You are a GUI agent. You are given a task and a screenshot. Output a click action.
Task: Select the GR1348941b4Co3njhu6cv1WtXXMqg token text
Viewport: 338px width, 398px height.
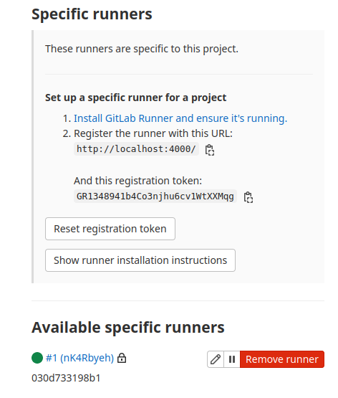click(155, 196)
